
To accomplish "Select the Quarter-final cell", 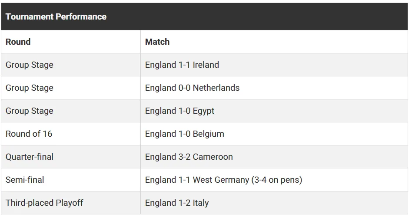I will [30, 157].
